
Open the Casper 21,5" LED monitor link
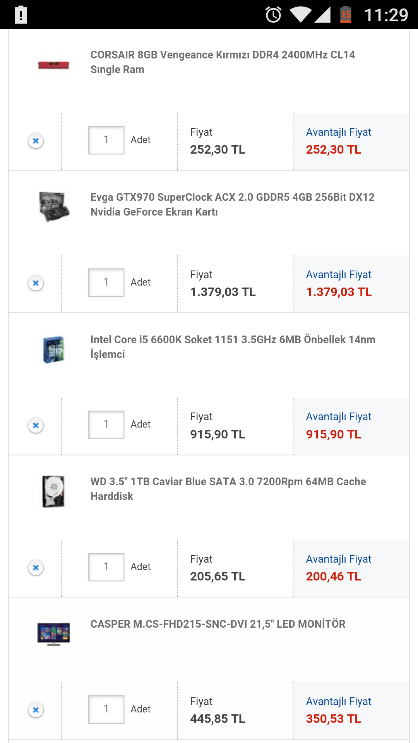(218, 624)
